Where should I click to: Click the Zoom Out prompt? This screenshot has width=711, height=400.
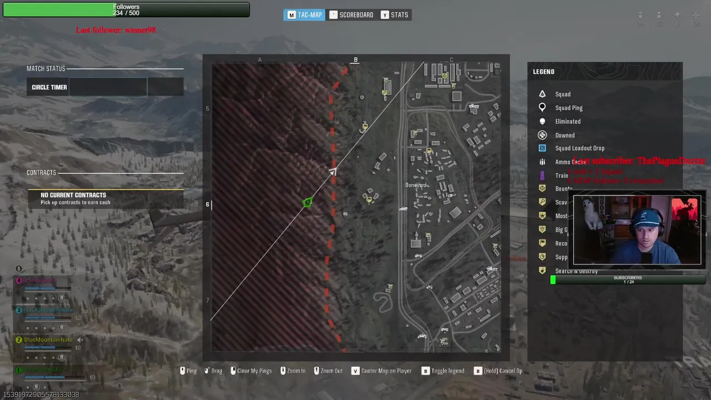tap(328, 371)
